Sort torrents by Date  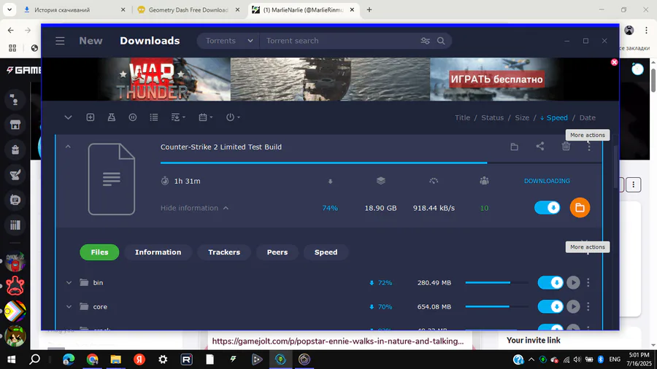point(587,117)
